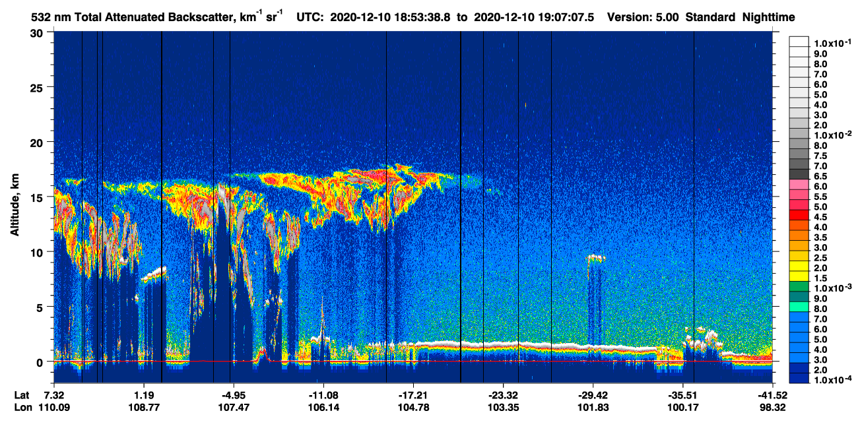The width and height of the screenshot is (858, 440).
Task: Click longitude value "101.83"
Action: (x=593, y=408)
